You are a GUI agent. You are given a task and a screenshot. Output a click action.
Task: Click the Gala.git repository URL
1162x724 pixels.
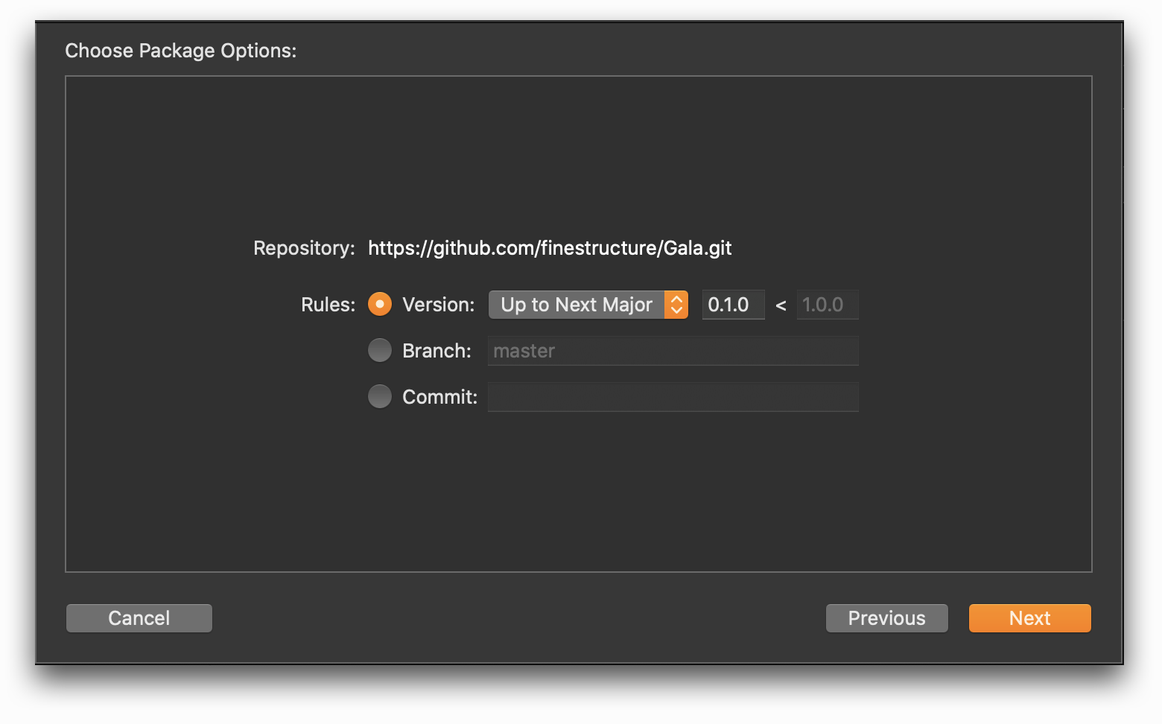(x=550, y=248)
